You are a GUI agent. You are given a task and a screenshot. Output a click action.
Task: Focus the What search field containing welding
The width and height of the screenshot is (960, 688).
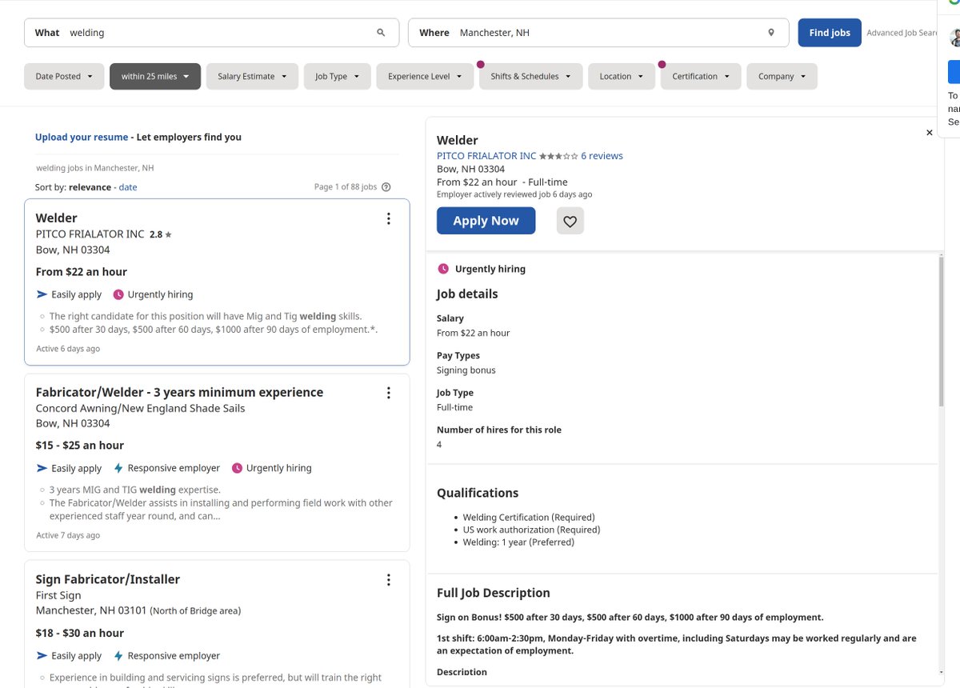tap(211, 33)
